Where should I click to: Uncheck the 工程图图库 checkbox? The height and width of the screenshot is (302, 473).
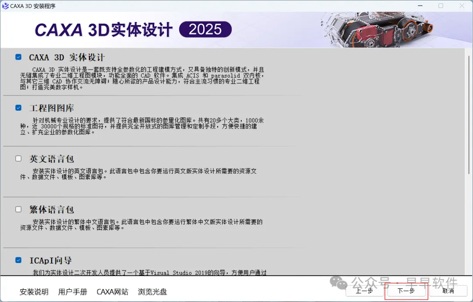[18, 108]
